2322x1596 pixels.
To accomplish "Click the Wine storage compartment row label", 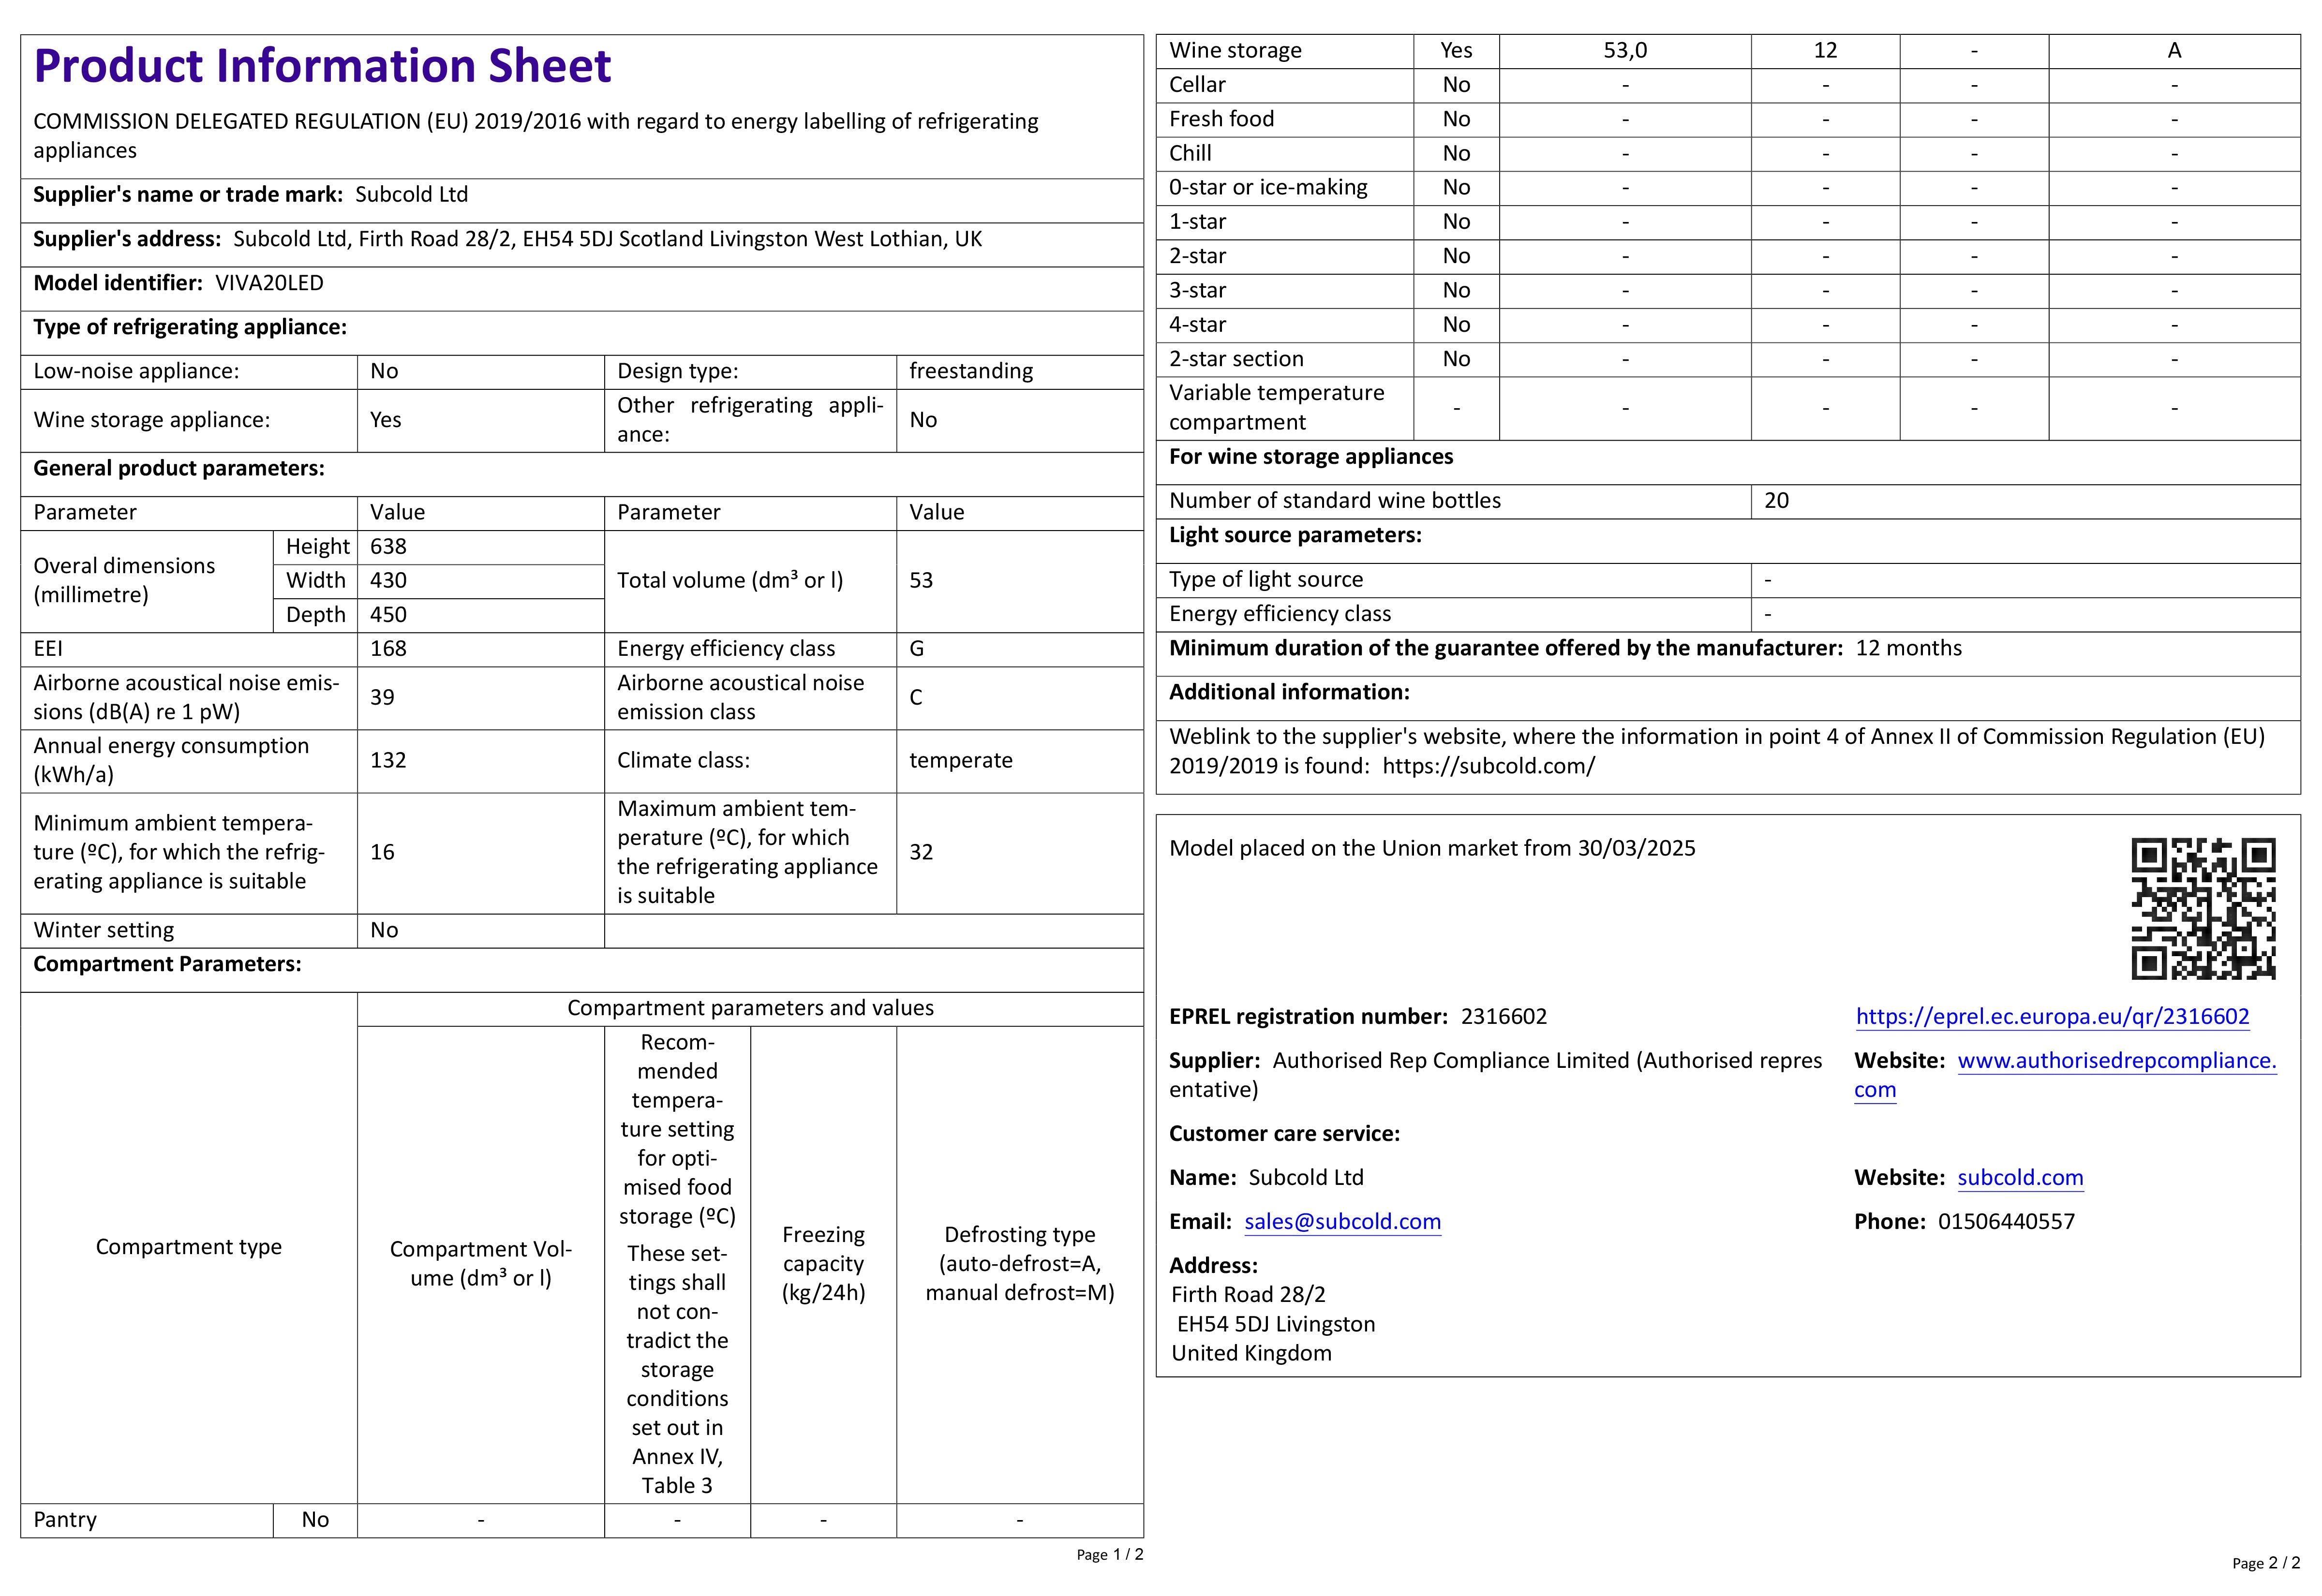I will (x=1235, y=51).
